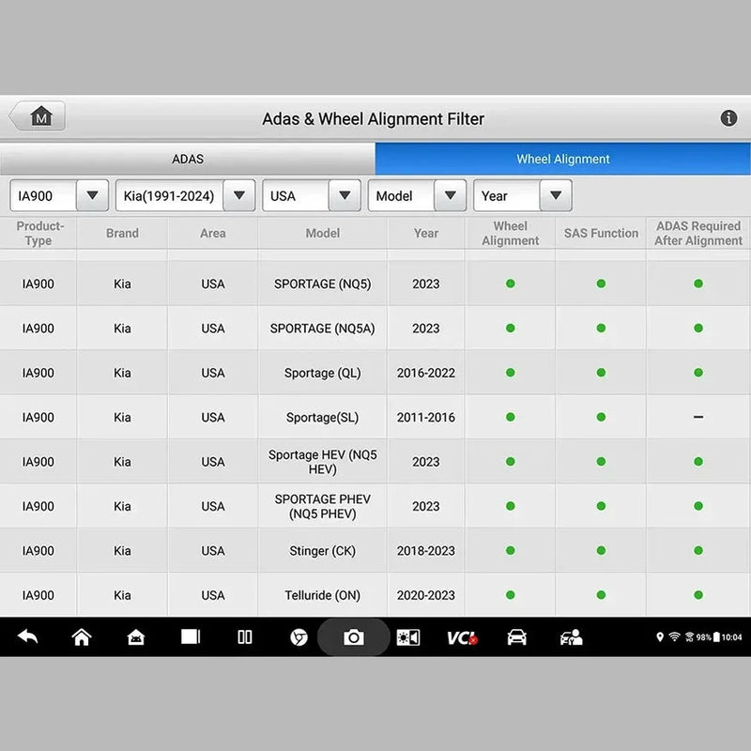Click the USA area cell in Telluride row

[x=213, y=595]
